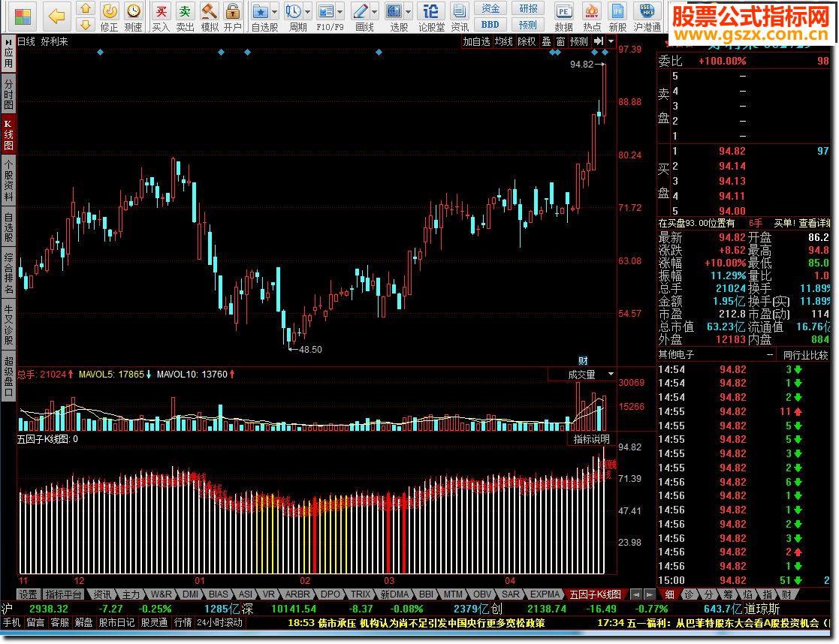Open the 论股堂 forum icon
Viewport: 839px width, 644px height.
430,11
